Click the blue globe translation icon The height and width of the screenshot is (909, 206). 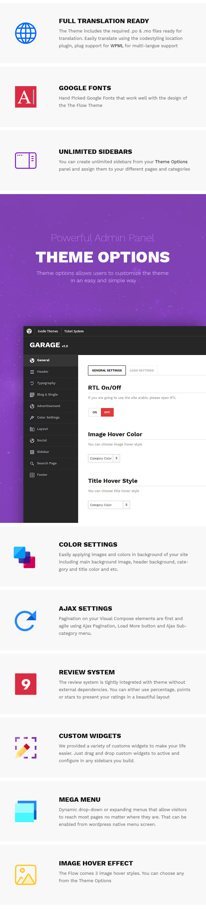tap(26, 33)
